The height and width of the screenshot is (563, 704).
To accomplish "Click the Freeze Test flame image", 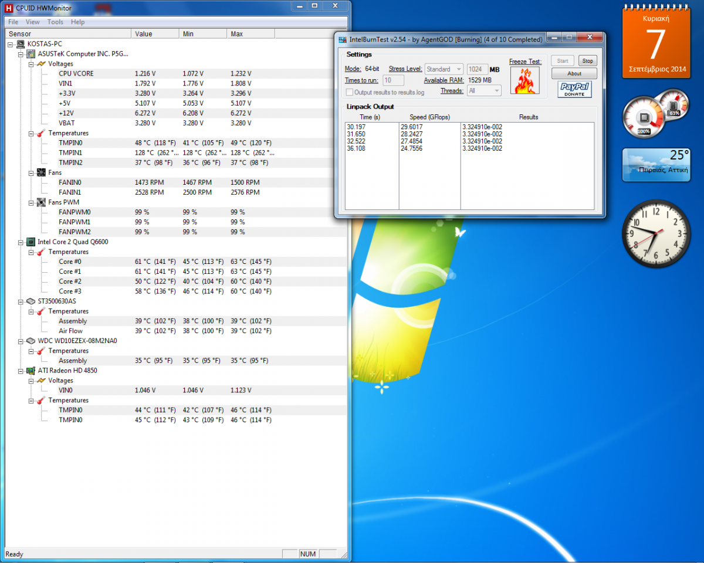I will tap(525, 80).
